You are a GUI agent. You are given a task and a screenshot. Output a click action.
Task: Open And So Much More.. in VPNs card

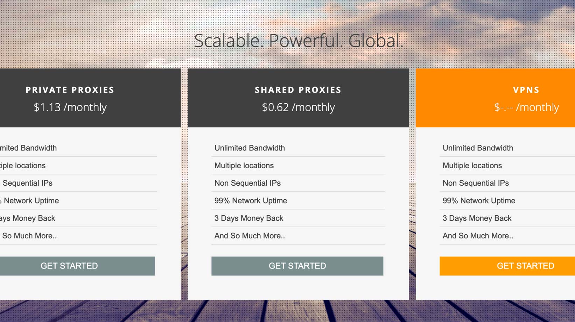pos(478,236)
